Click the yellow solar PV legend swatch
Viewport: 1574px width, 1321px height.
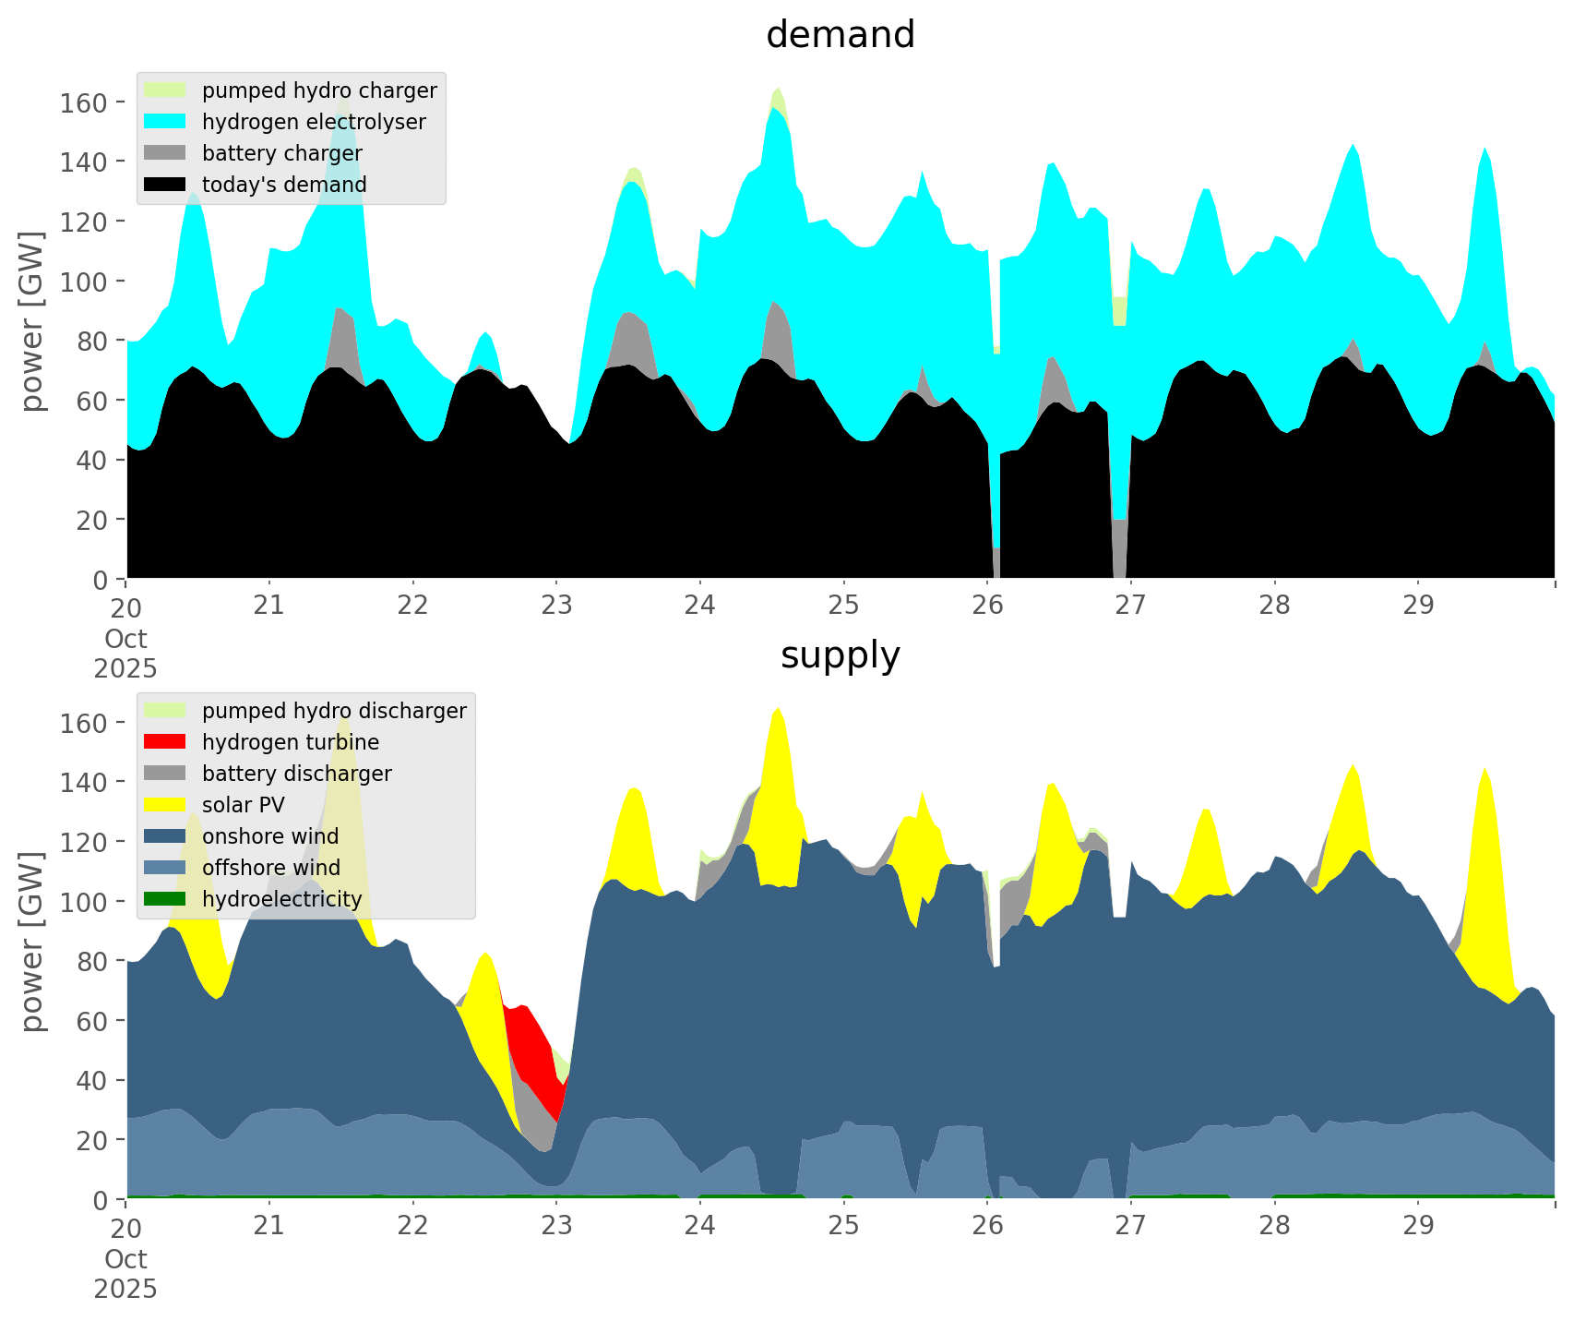[165, 805]
